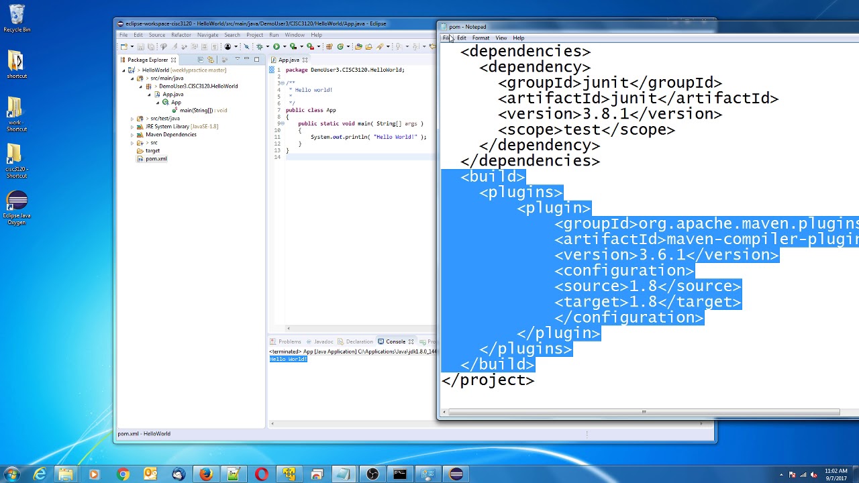
Task: Click the Open Type icon in Eclipse toolbar
Action: coord(358,46)
